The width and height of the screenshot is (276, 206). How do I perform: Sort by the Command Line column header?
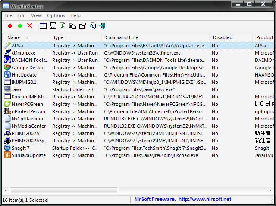pos(156,37)
